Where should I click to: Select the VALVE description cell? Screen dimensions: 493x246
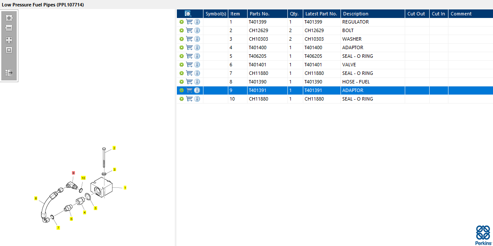coord(373,65)
